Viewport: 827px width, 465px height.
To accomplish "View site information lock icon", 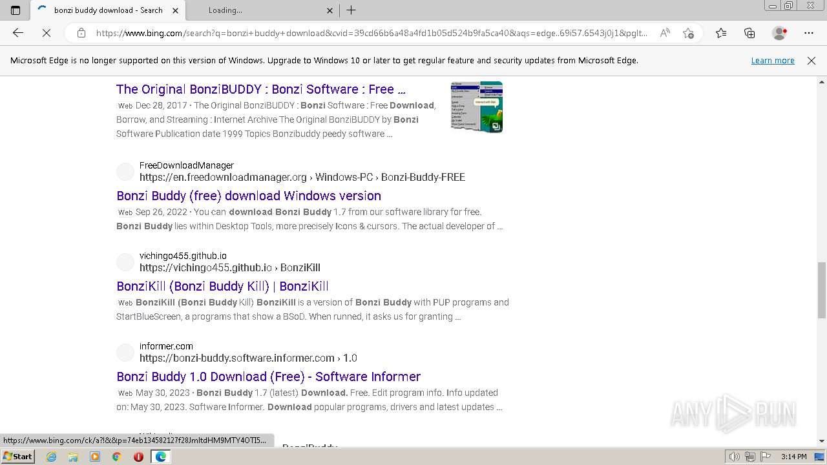I will point(81,33).
